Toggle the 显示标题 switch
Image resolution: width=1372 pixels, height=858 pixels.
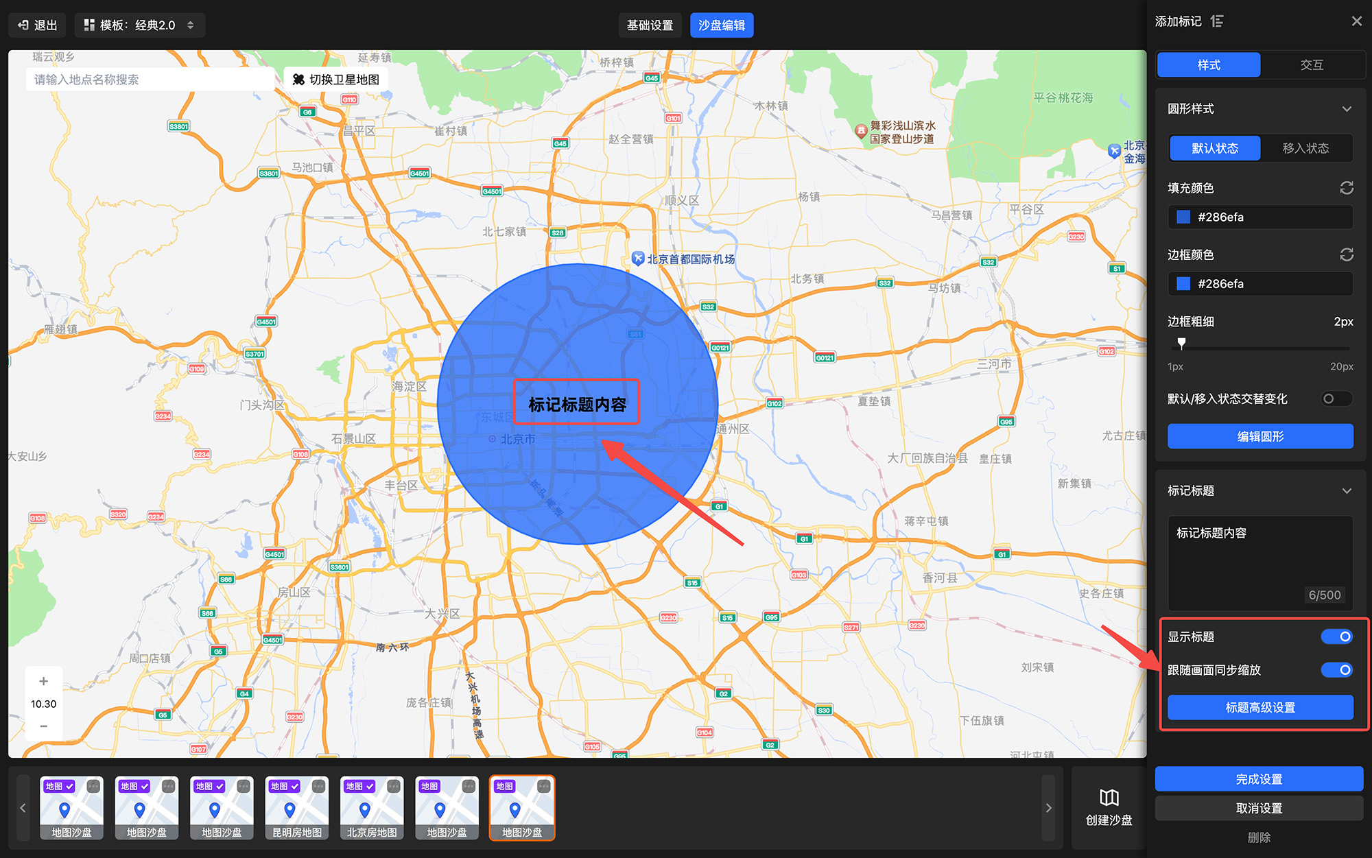point(1336,636)
